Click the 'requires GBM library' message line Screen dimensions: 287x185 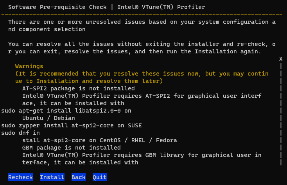142,155
